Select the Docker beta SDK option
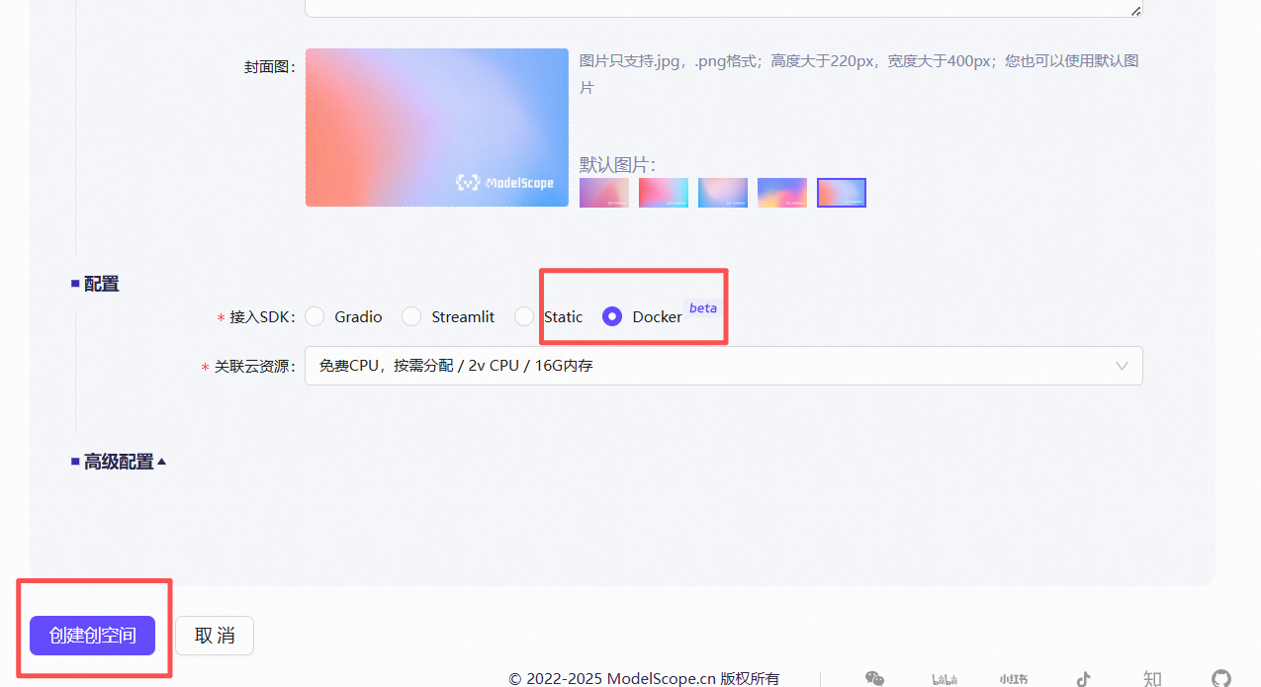1261x687 pixels. [x=611, y=316]
